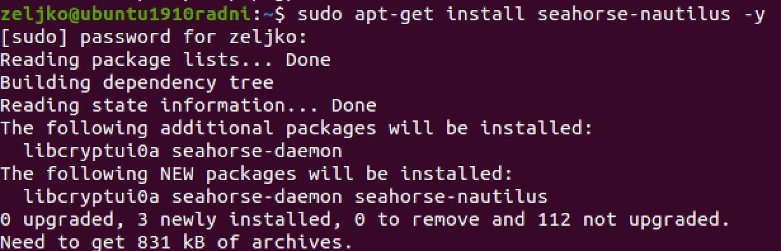Click the sudo password prompt line
Screen dimensions: 781x251
[x=154, y=37]
